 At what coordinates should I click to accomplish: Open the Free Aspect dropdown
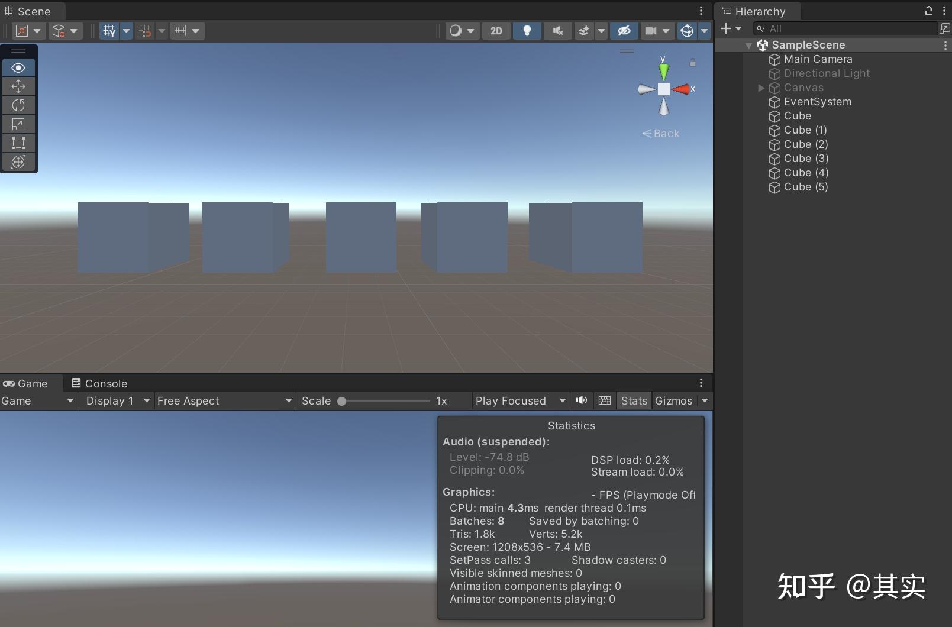pos(224,400)
